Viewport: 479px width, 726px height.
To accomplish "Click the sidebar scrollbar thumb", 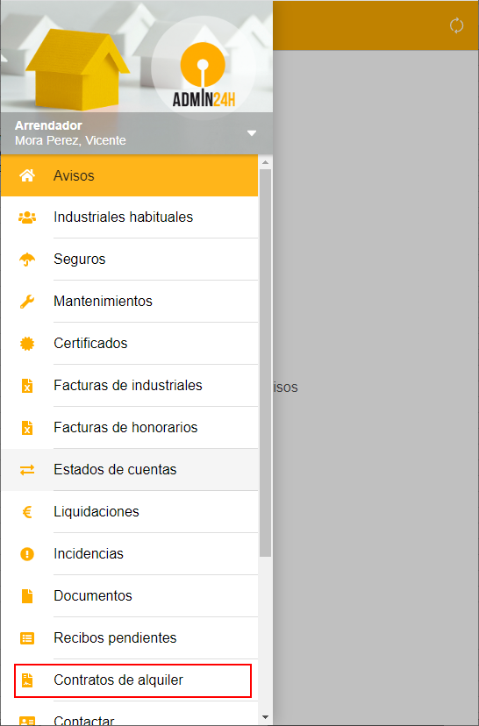I will coord(265,362).
